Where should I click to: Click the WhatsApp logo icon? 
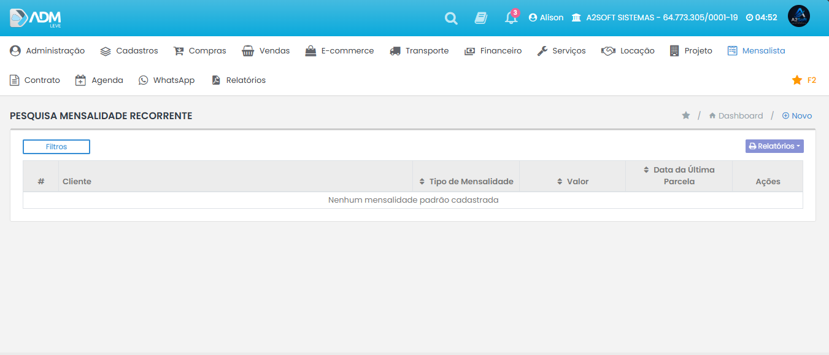pos(144,80)
